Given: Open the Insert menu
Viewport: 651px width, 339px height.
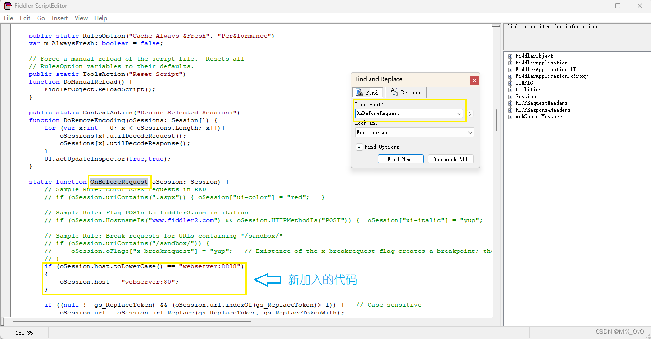Looking at the screenshot, I should coord(60,18).
